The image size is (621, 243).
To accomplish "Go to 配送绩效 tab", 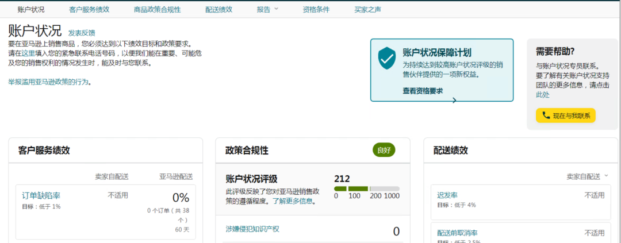I will [x=218, y=10].
